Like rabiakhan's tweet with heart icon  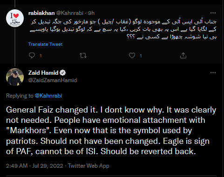point(132,56)
